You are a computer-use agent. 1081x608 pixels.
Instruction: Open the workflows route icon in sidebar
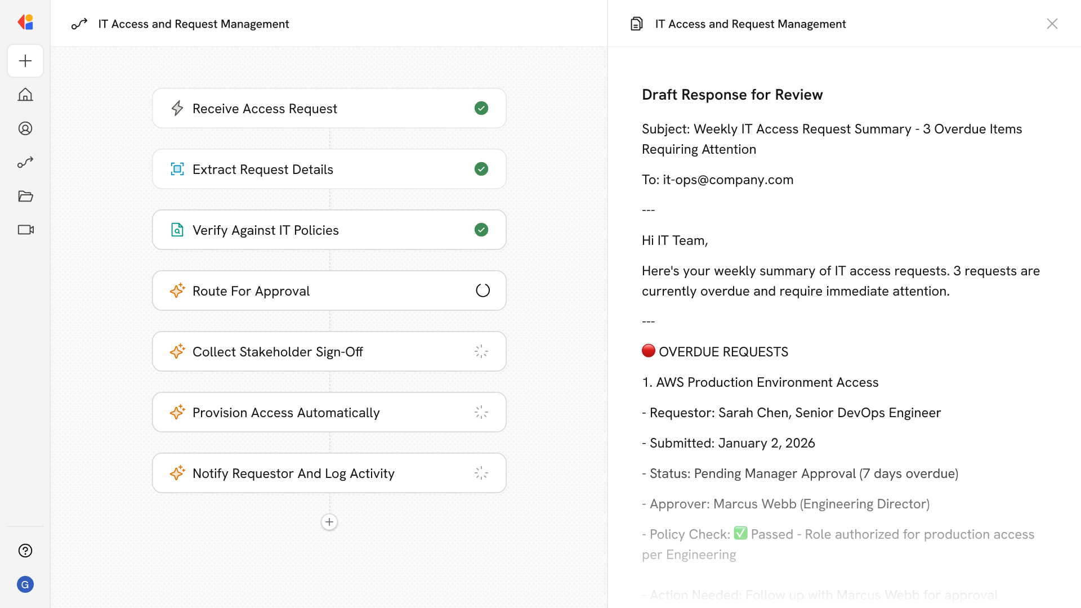[25, 162]
